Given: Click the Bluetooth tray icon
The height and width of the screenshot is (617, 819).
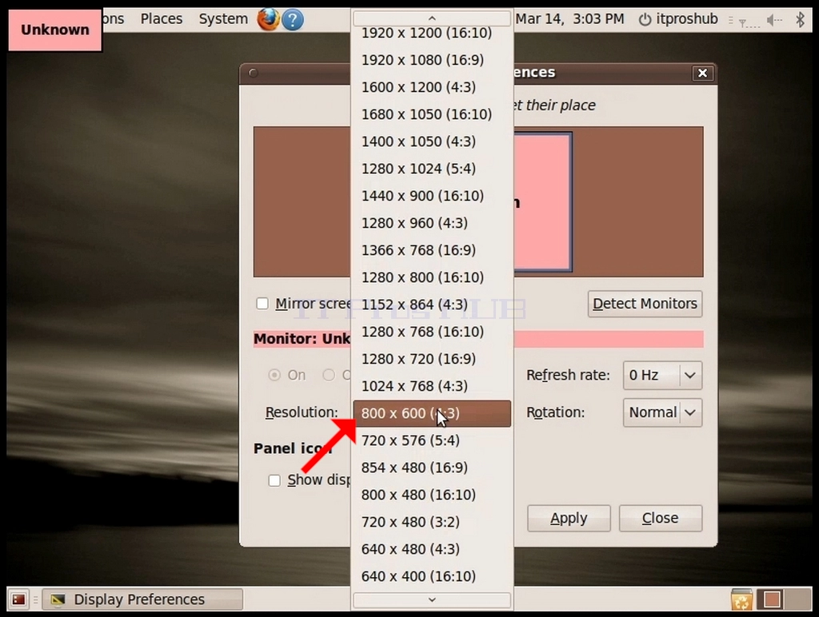Looking at the screenshot, I should pos(800,20).
